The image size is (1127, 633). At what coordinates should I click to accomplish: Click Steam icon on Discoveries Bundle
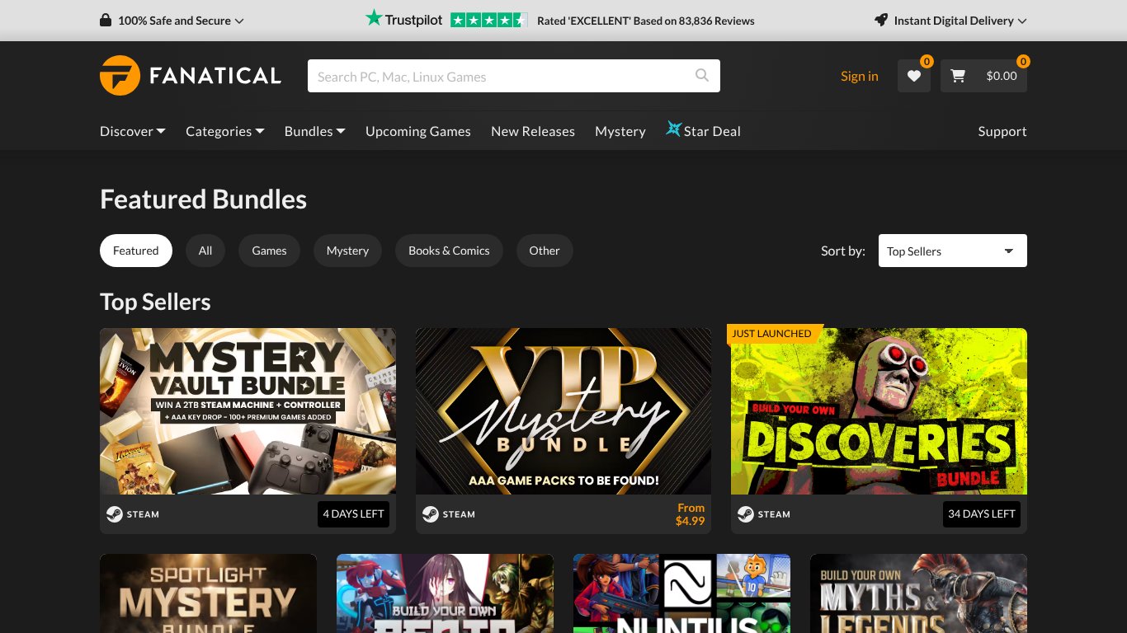click(746, 514)
